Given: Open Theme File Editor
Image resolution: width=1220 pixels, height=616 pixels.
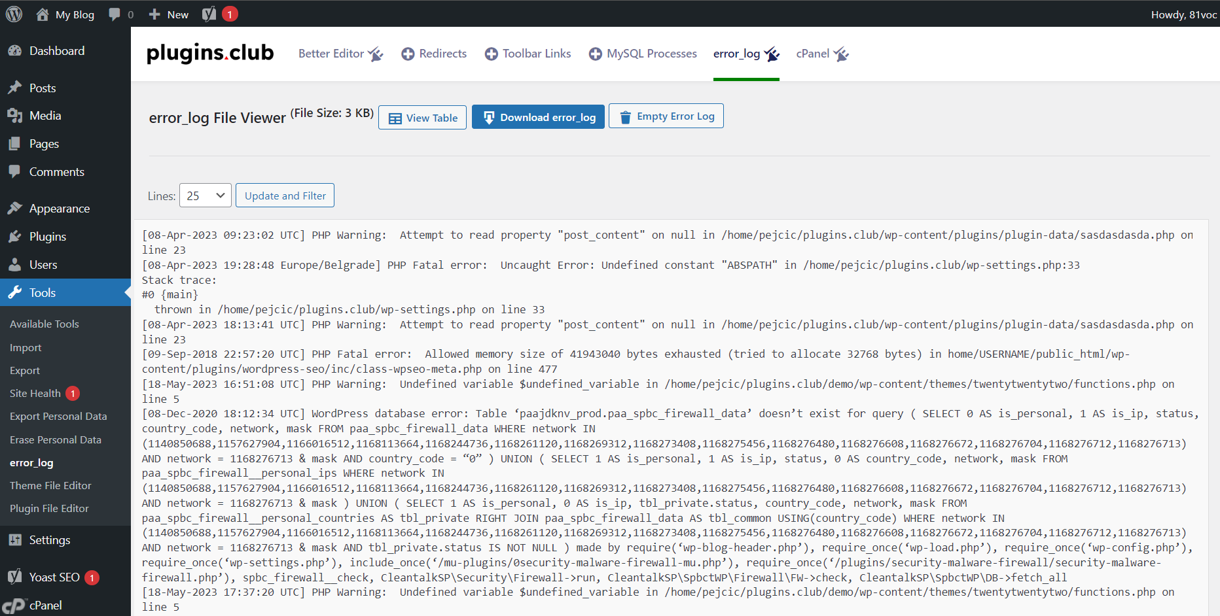Looking at the screenshot, I should (x=50, y=486).
